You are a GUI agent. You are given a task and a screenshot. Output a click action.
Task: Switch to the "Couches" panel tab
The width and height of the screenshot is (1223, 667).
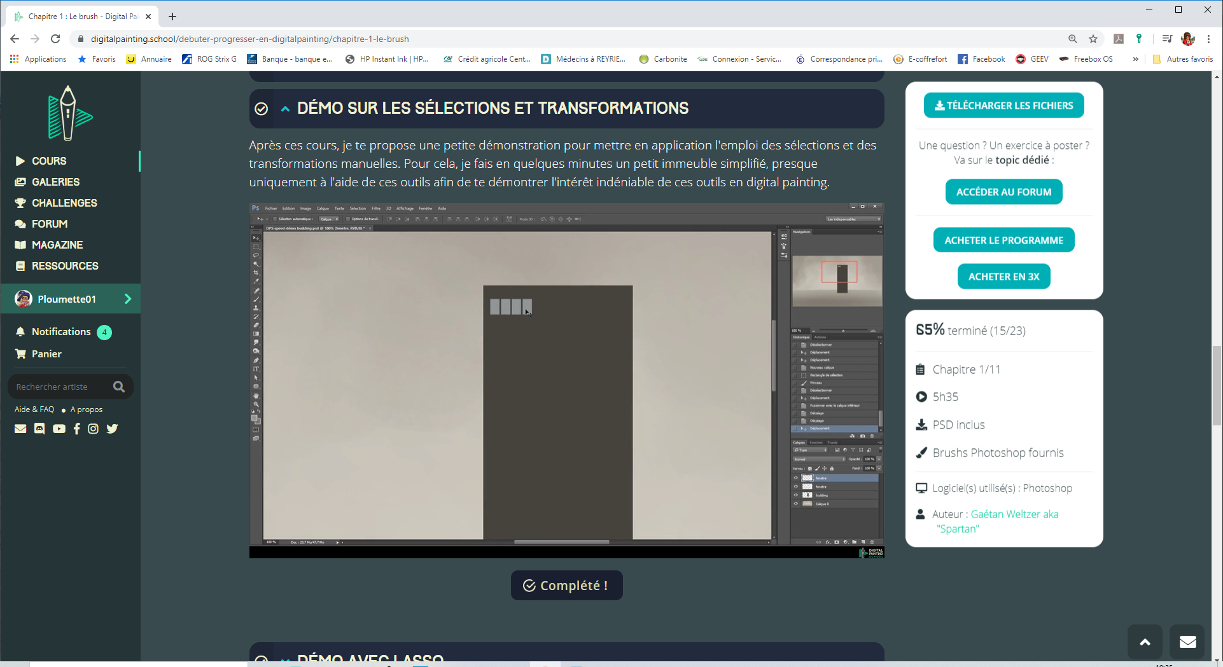point(816,443)
